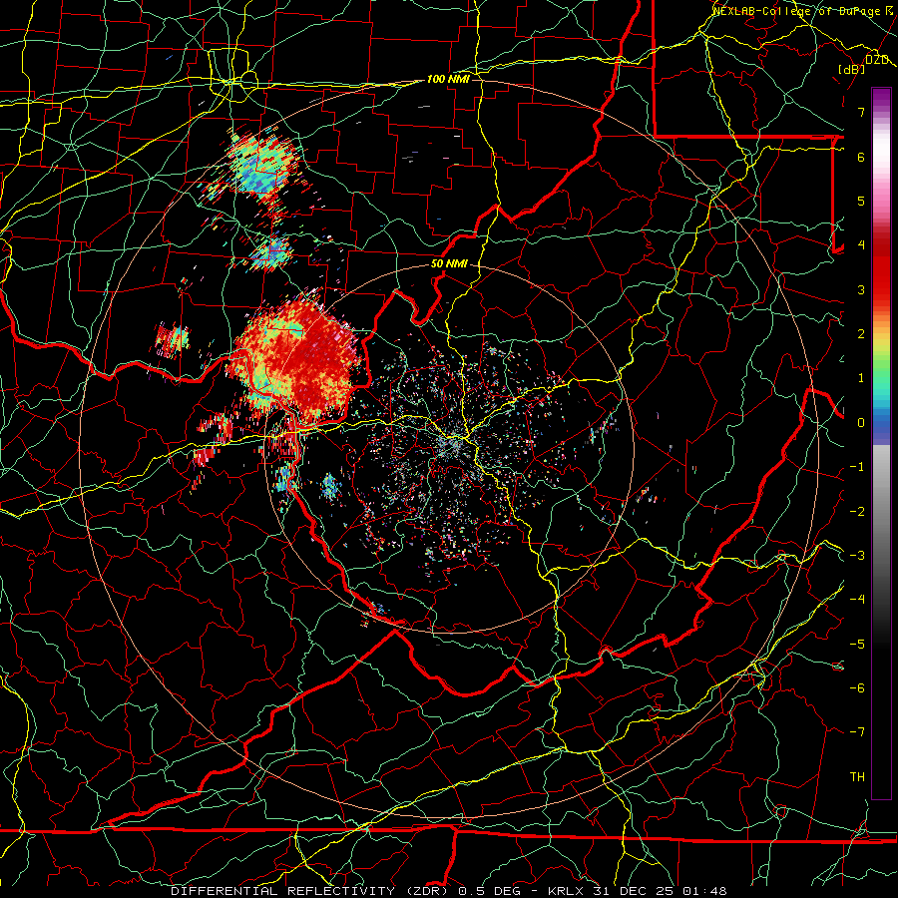The image size is (898, 898).
Task: Click the TH label under the scale
Action: 857,777
